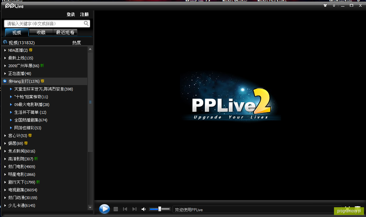Switch to the 视频 tab

[17, 32]
